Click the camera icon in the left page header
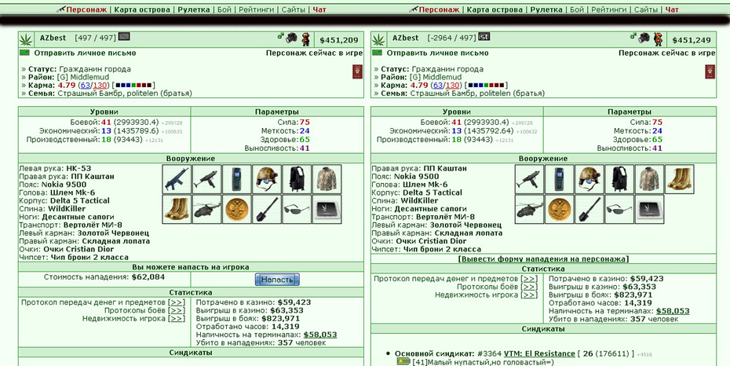Image resolution: width=730 pixels, height=366 pixels. point(291,38)
